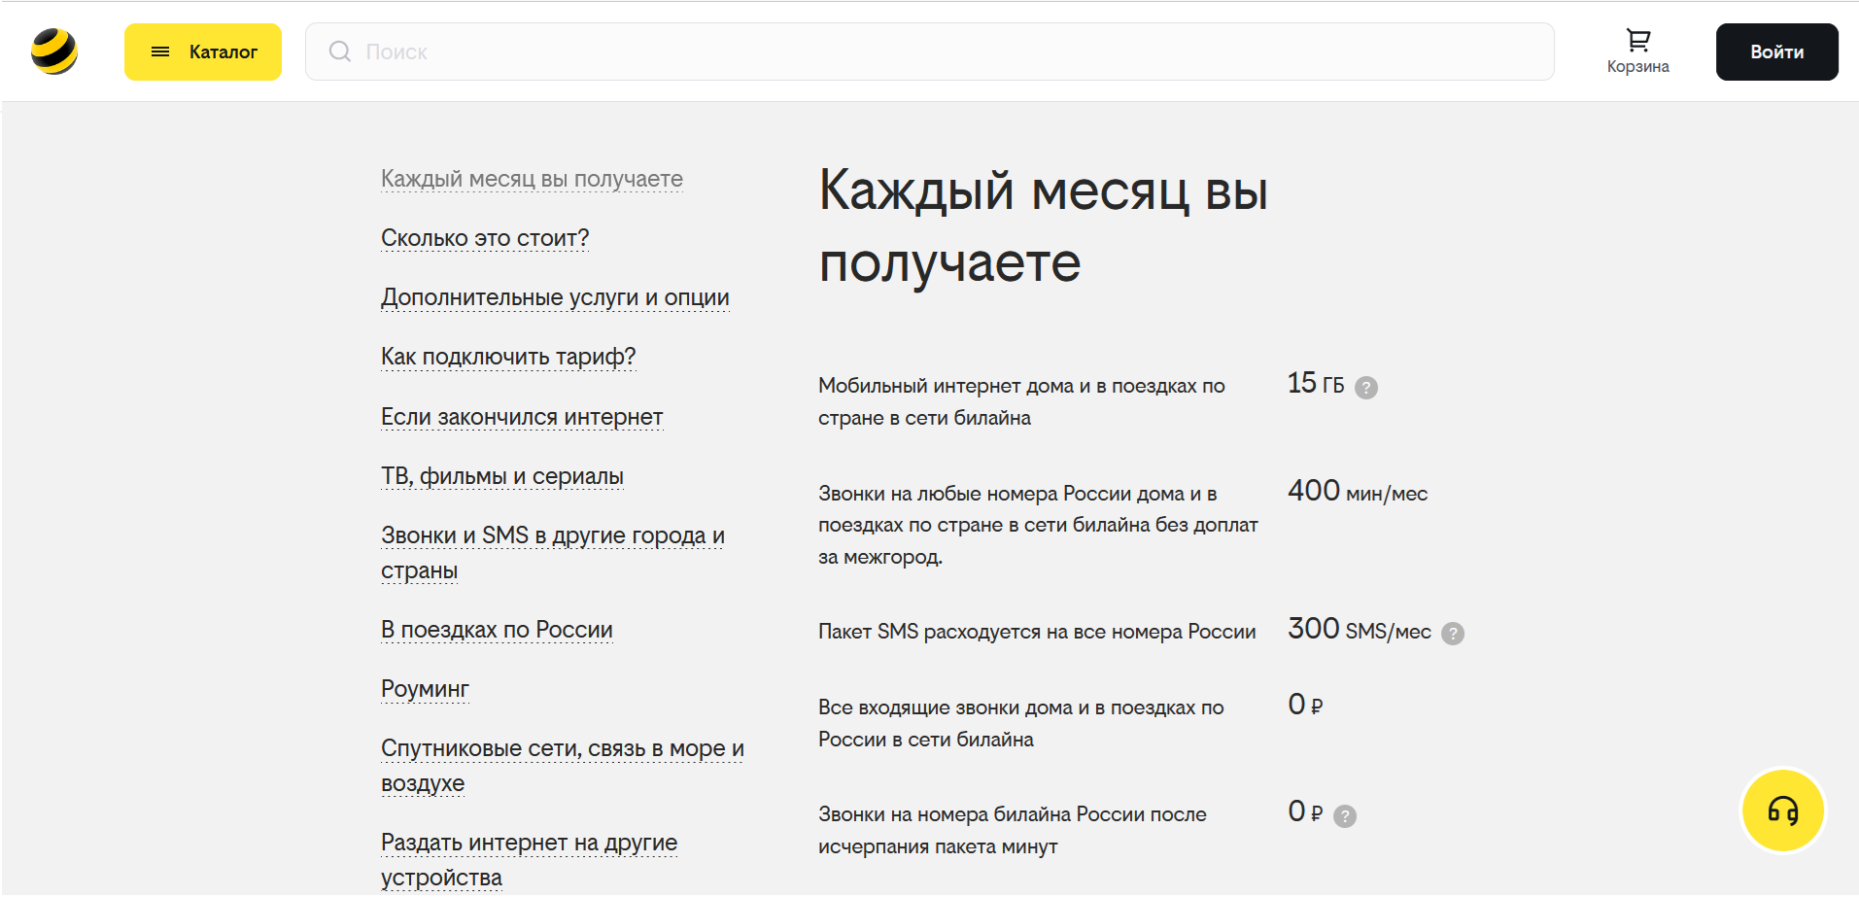Click the help icon next to 300 SMS/мес
Screen dimensions: 1859x897
(1453, 633)
